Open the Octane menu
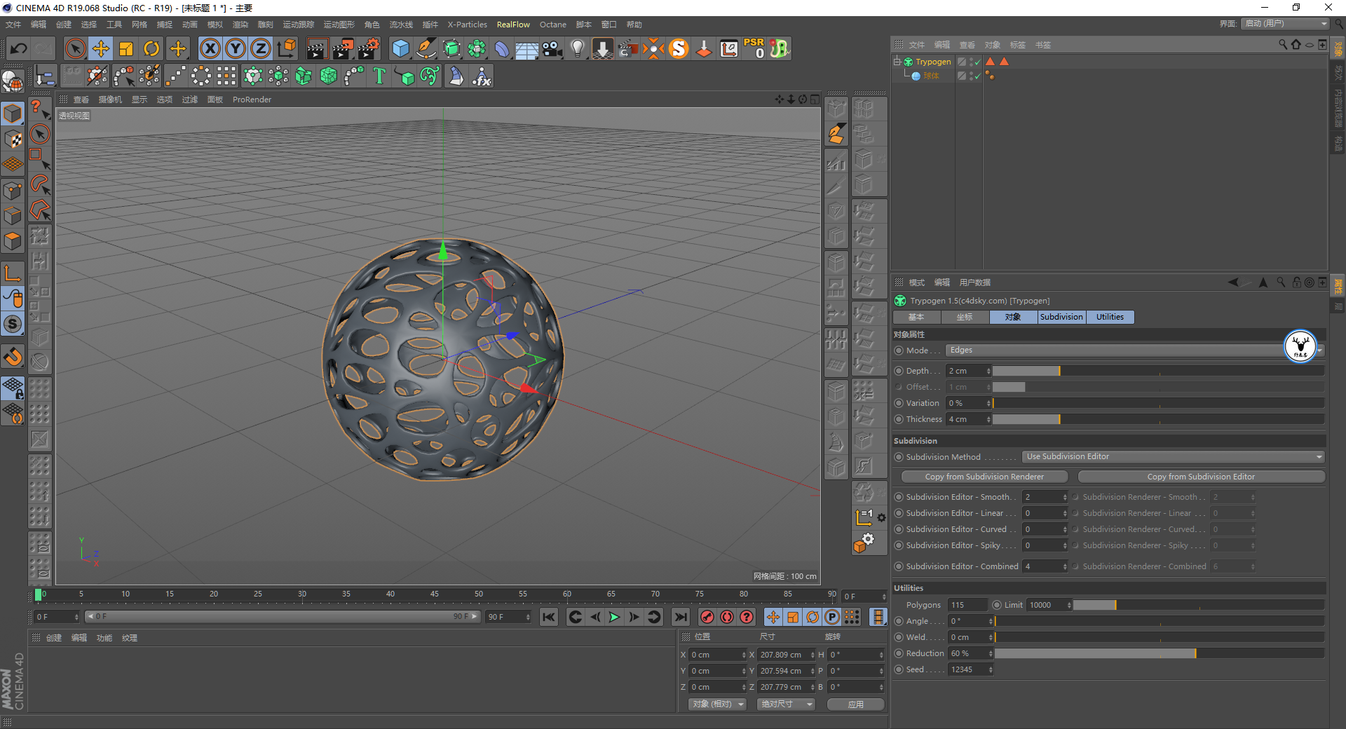Viewport: 1346px width, 729px height. (552, 25)
